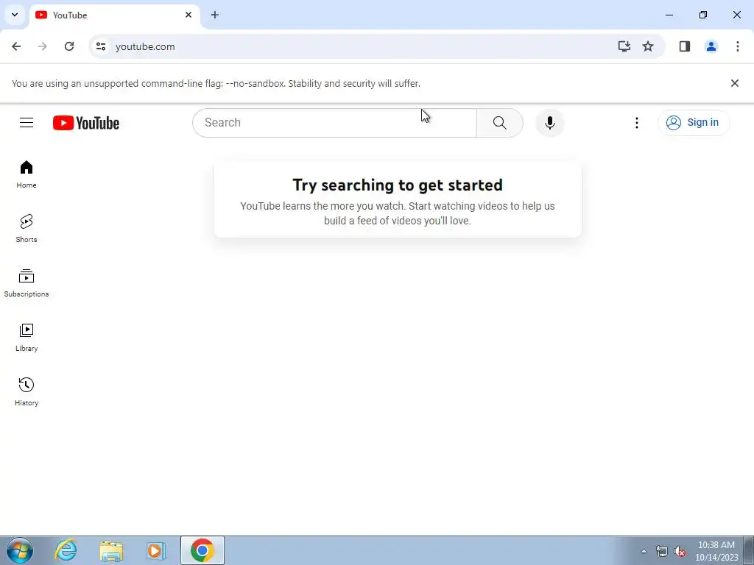Close the YouTube tab
The width and height of the screenshot is (754, 565).
coord(188,15)
